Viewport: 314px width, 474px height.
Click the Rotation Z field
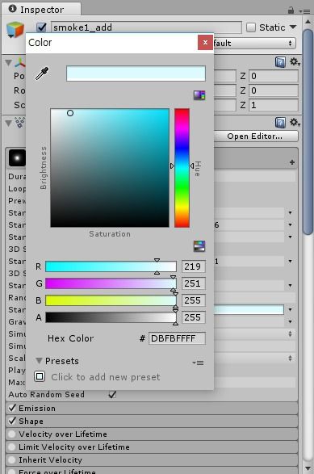click(x=274, y=90)
